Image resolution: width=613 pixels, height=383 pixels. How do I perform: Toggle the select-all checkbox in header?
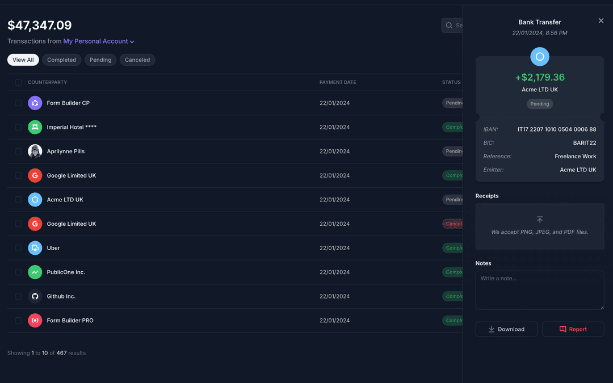[x=18, y=82]
